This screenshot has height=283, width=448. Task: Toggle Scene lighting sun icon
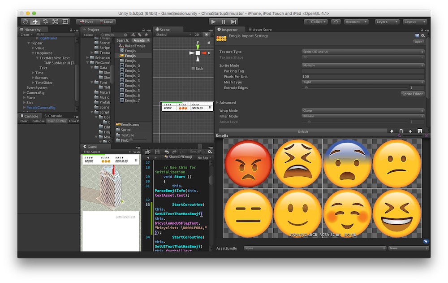[x=207, y=35]
